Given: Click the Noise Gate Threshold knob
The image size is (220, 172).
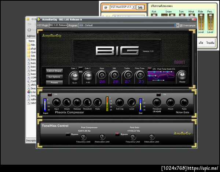Looking at the screenshot, I should pos(157,103).
